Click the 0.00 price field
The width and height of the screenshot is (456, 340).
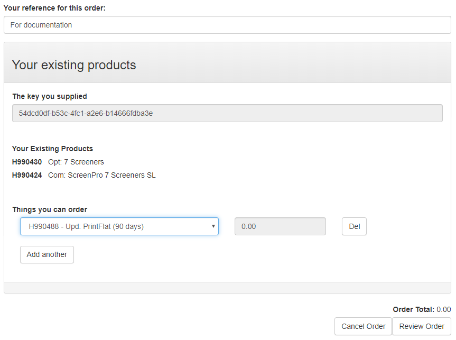pos(280,226)
